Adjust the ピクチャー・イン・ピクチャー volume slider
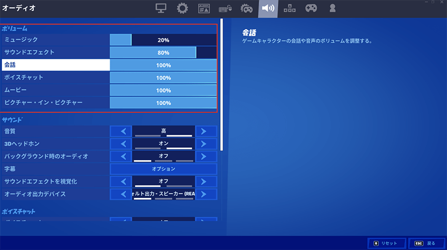 click(x=163, y=103)
